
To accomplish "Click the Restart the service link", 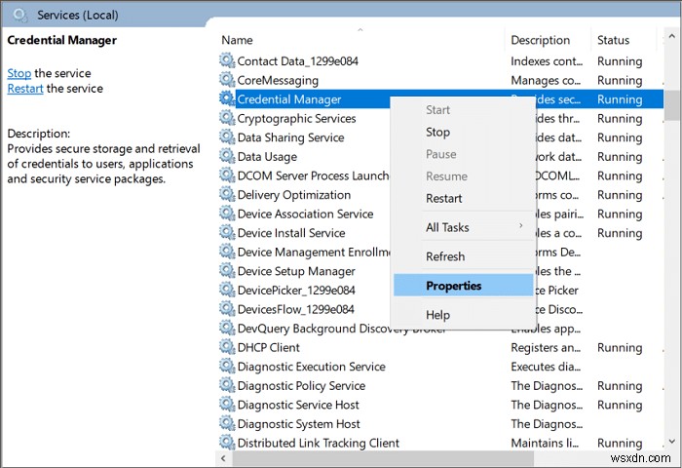I will pos(24,89).
